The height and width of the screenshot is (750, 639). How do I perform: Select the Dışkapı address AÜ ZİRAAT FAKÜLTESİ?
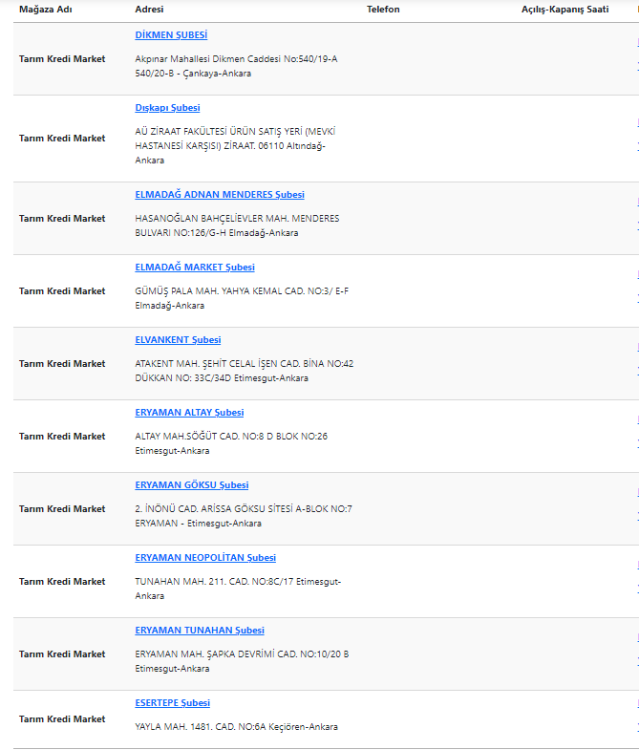tap(235, 146)
